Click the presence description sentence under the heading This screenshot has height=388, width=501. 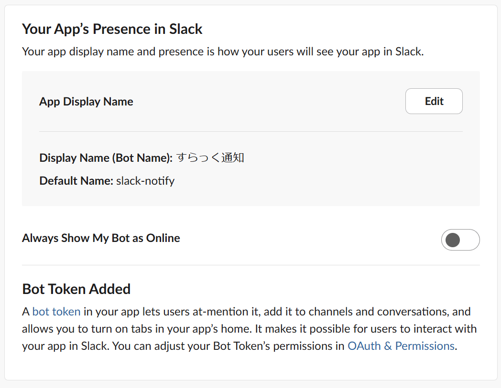[223, 52]
